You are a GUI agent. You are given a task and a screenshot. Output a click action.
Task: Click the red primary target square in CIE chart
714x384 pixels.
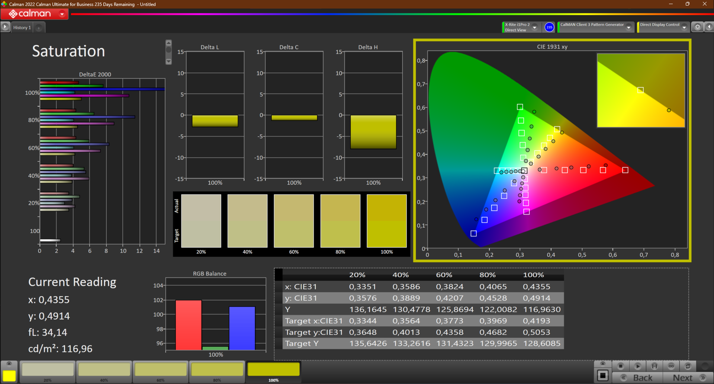(x=625, y=170)
